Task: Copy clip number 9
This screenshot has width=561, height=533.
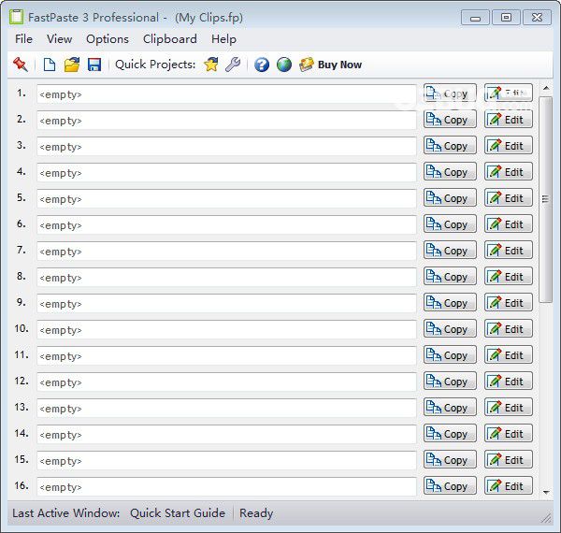Action: (450, 302)
